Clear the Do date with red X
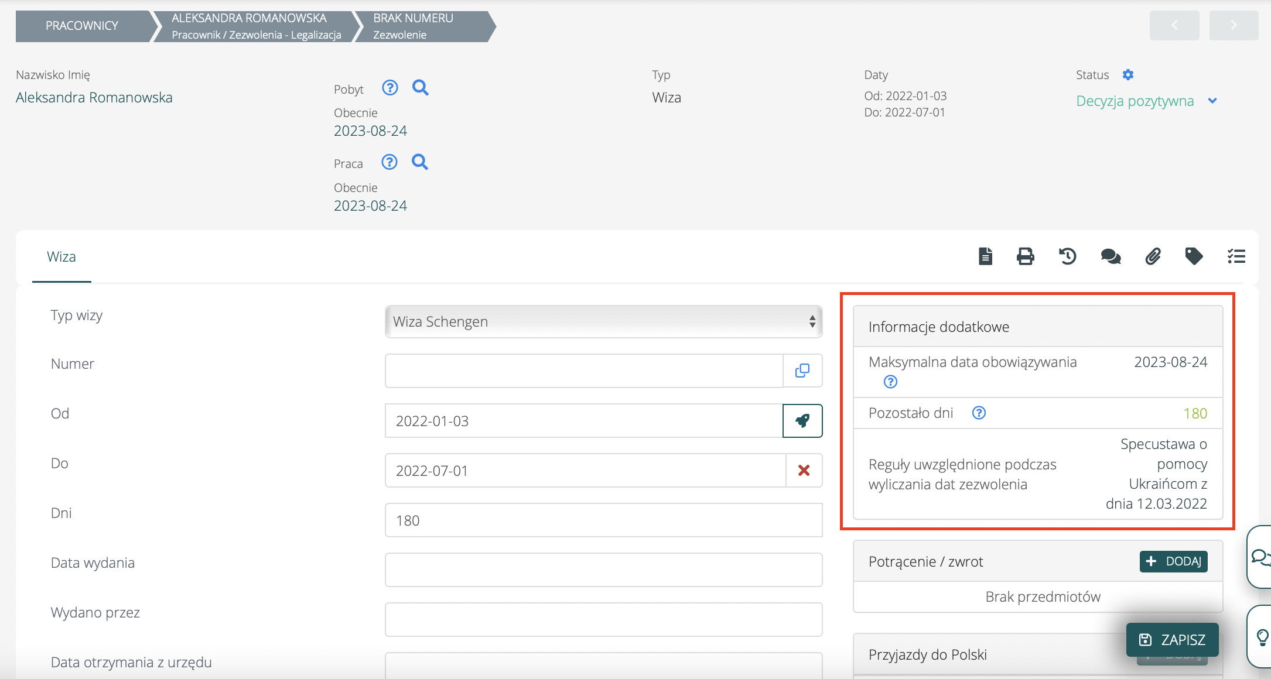 (x=804, y=471)
